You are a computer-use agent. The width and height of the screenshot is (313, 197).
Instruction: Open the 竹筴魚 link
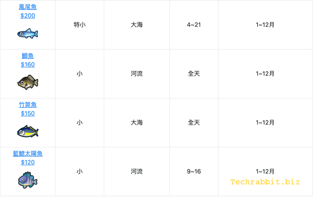[27, 104]
